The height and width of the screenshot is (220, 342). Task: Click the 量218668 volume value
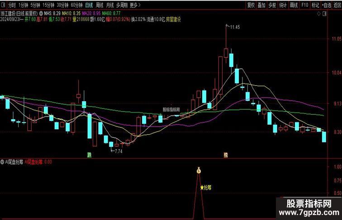[x=81, y=19]
